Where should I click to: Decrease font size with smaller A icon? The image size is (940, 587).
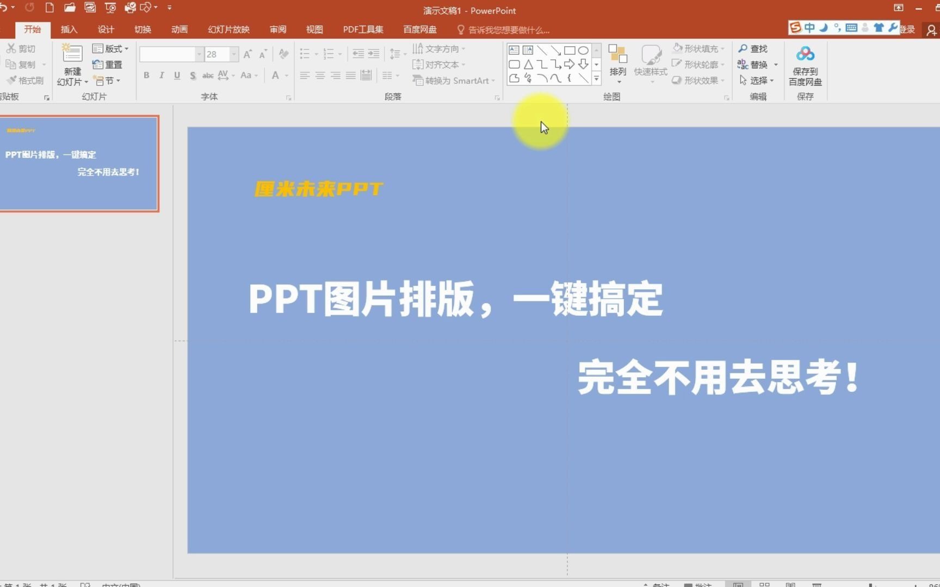(x=263, y=54)
